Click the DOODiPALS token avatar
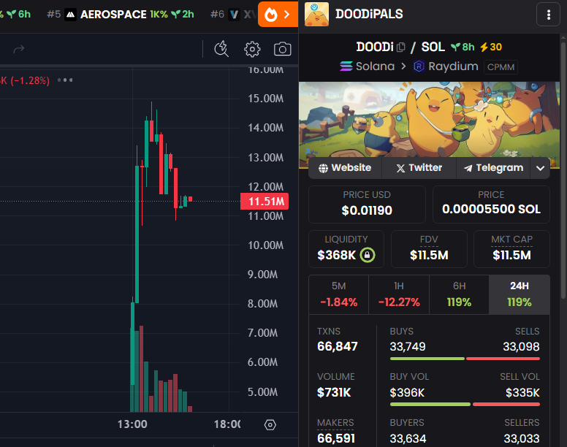 point(317,14)
